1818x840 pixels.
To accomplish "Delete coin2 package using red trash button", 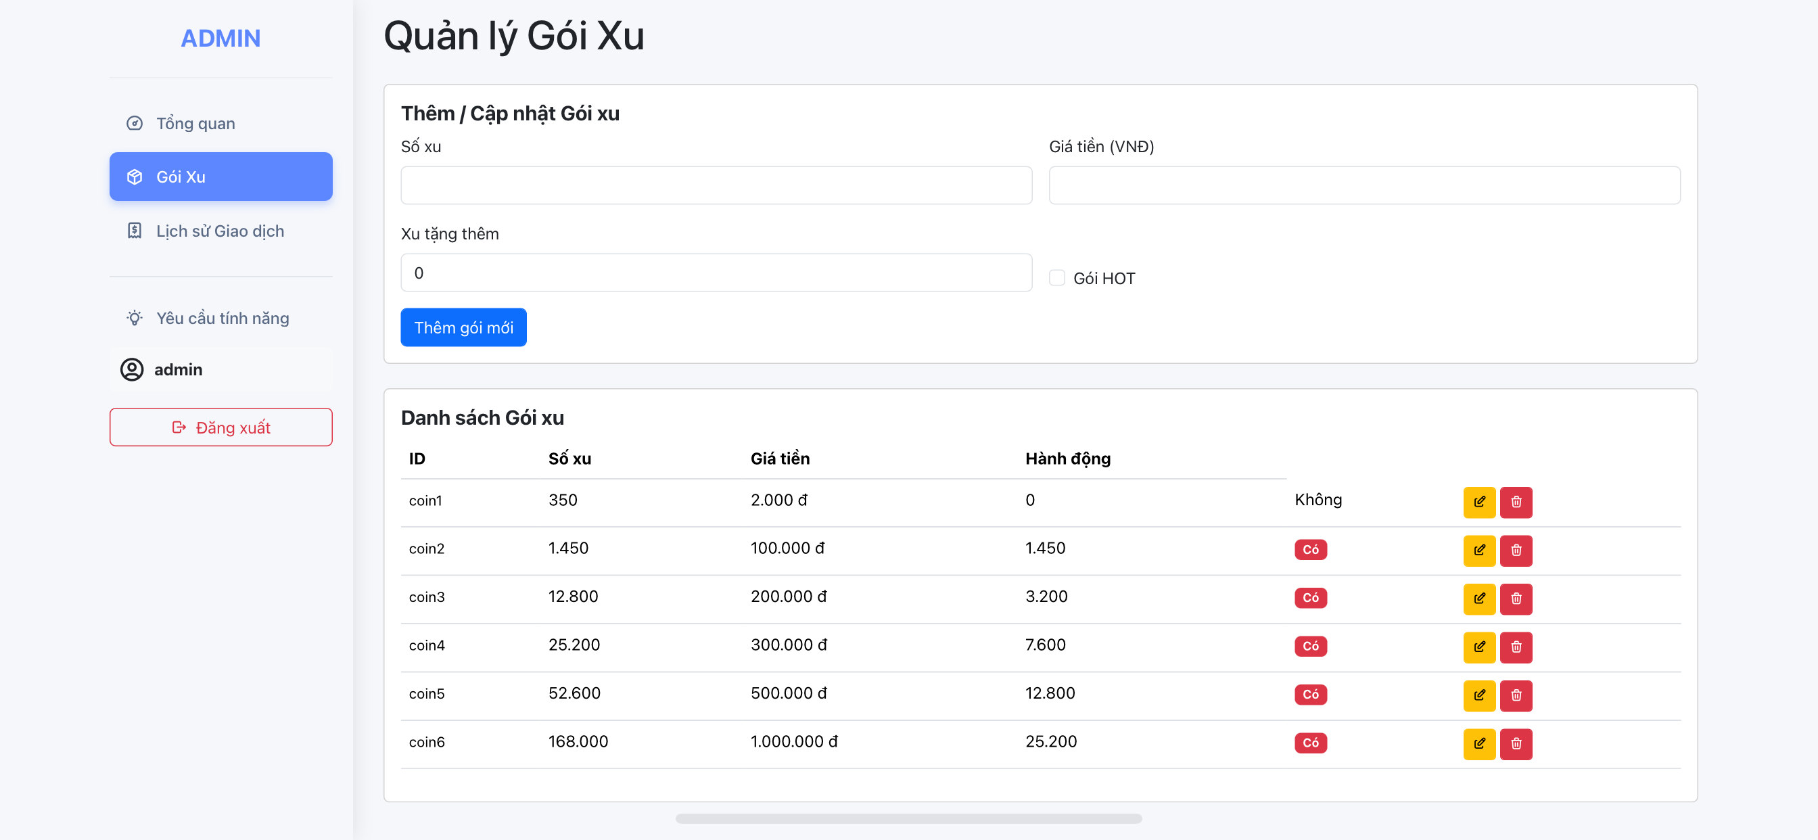I will click(x=1515, y=550).
